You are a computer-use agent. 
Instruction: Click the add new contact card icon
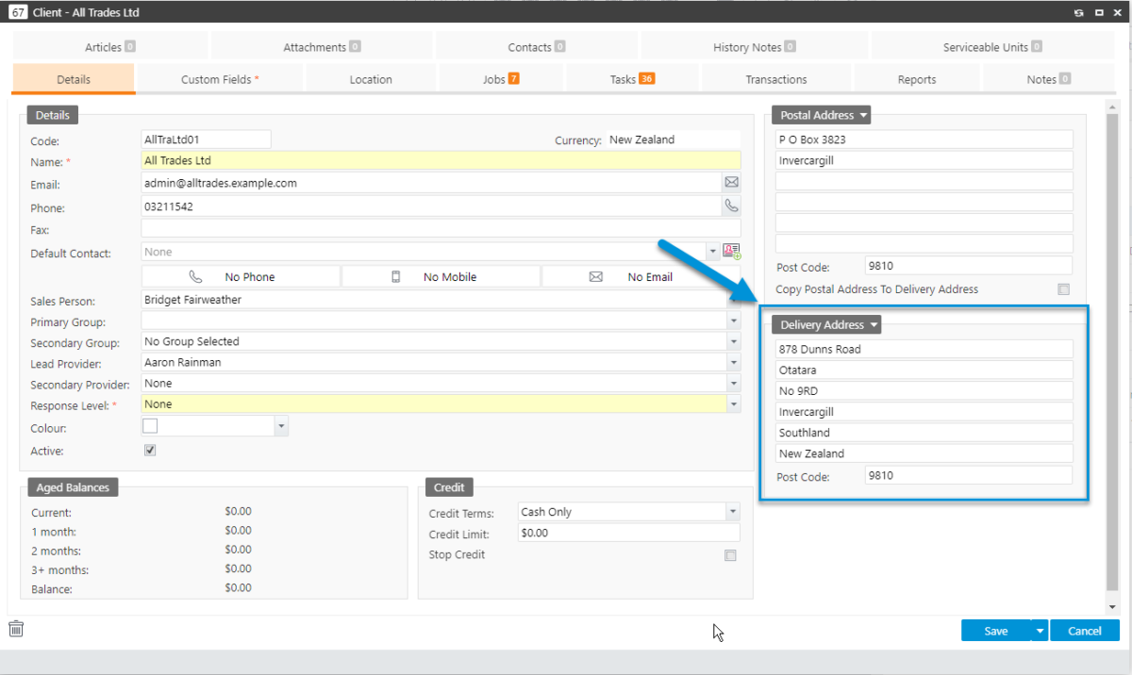coord(731,250)
